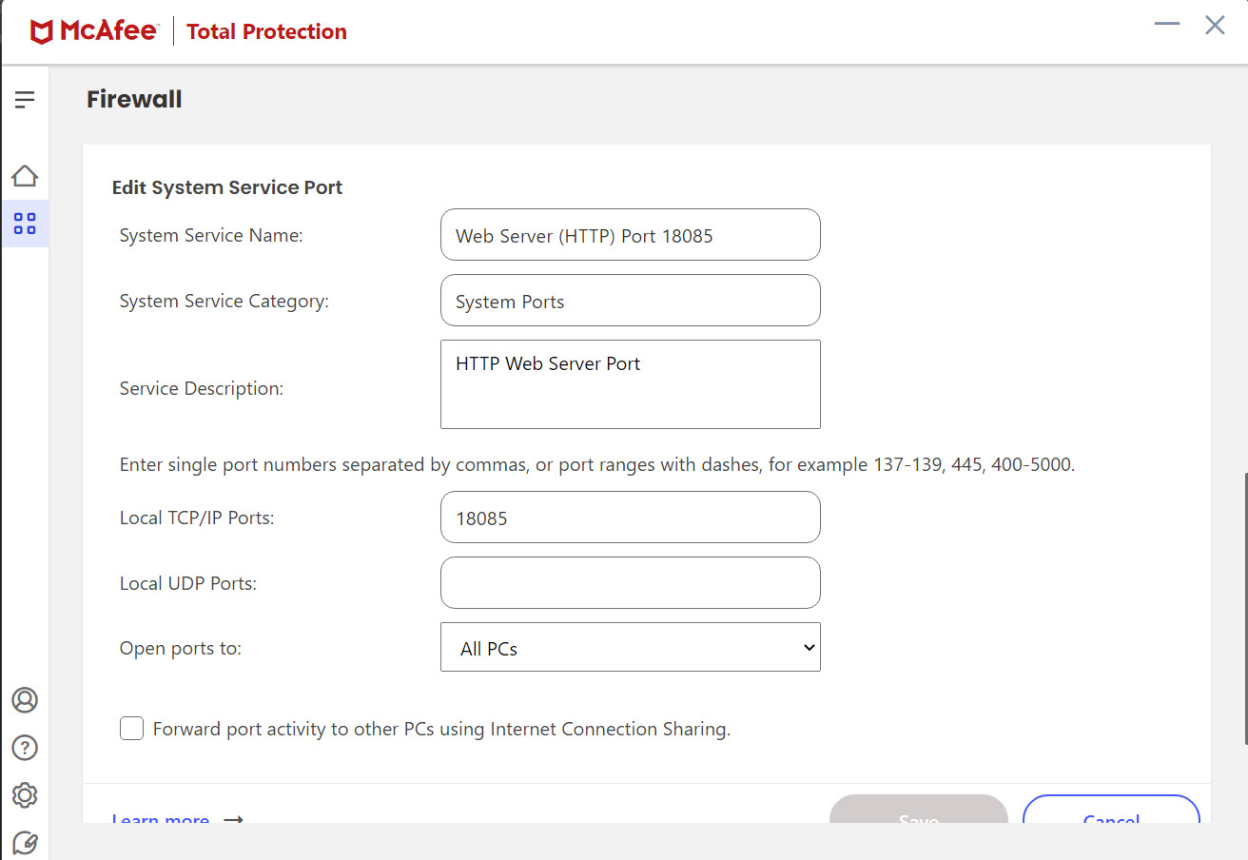This screenshot has width=1248, height=860.
Task: Click the Cancel button
Action: coord(1110,812)
